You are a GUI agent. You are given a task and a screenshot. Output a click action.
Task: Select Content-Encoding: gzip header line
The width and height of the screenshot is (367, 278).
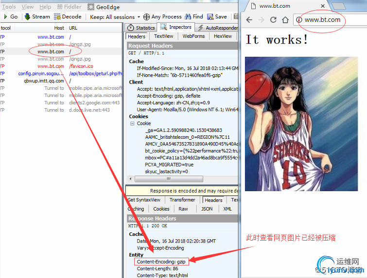[161, 262]
